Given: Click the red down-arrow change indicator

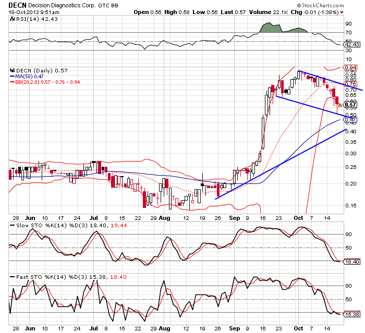Looking at the screenshot, I should point(342,13).
